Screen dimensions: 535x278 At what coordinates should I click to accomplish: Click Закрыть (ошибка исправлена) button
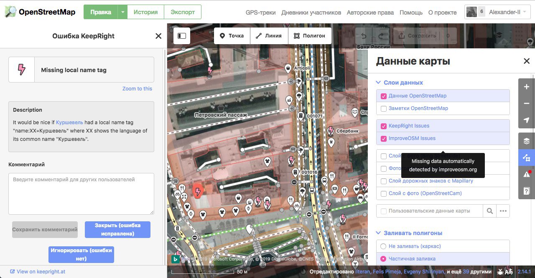pyautogui.click(x=117, y=230)
